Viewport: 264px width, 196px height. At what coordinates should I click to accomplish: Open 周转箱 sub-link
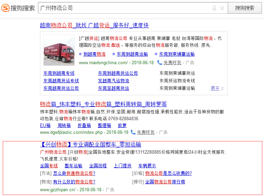[x=64, y=125]
